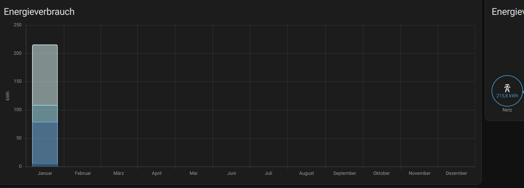Click the Netz label under the circle
Image resolution: width=524 pixels, height=188 pixels.
(507, 110)
